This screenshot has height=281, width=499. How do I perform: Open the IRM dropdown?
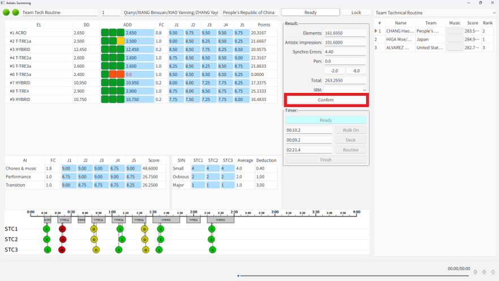click(x=345, y=90)
